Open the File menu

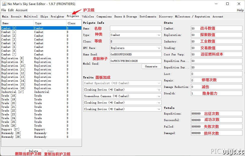click(4, 10)
